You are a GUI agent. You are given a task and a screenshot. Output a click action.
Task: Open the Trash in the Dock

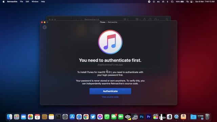coord(207,117)
